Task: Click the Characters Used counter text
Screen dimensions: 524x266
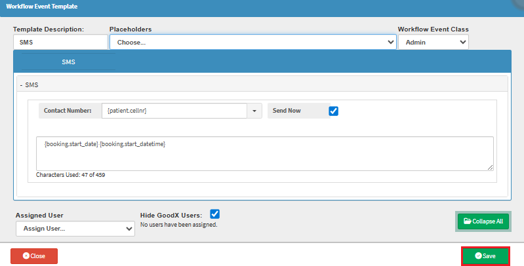Action: point(70,176)
